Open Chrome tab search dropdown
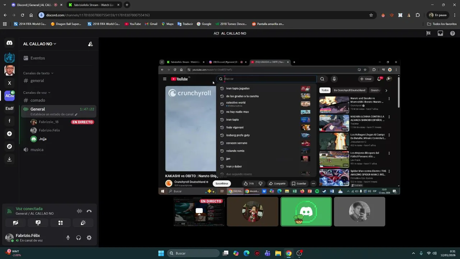This screenshot has height=259, width=460. pos(5,5)
